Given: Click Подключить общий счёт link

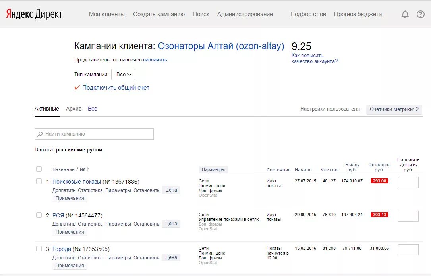Looking at the screenshot, I should [116, 88].
